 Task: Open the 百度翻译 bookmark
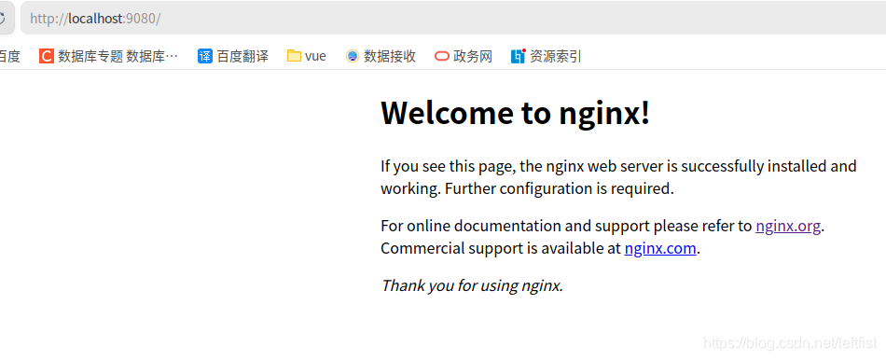(x=233, y=56)
